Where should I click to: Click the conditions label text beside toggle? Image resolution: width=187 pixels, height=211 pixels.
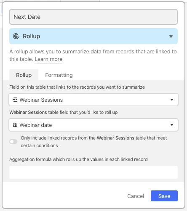94,142
